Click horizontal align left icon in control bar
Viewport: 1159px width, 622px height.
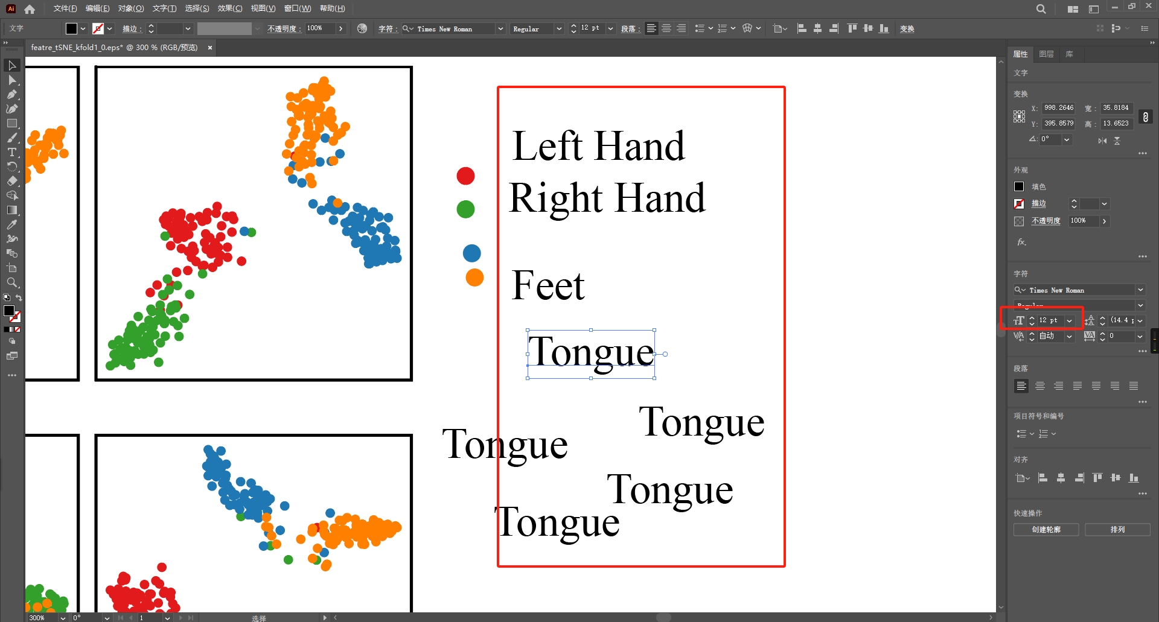[x=802, y=28]
